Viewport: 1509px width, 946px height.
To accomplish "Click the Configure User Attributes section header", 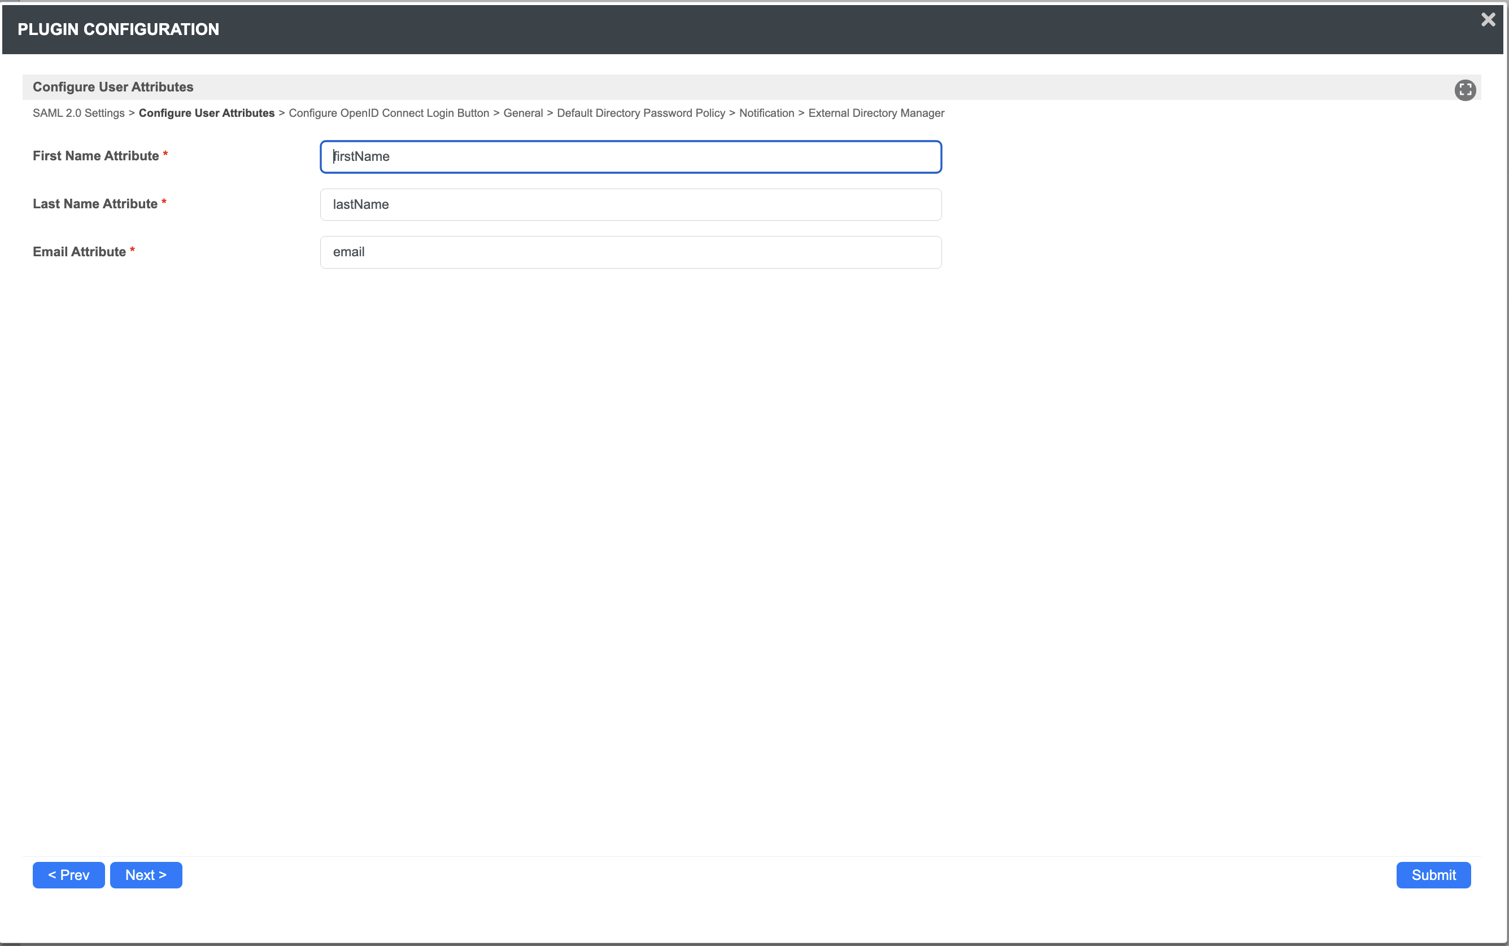I will [114, 87].
